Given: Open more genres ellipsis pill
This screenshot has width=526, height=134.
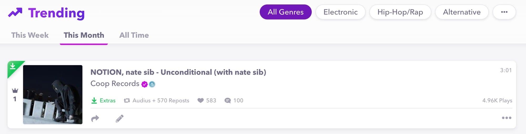Looking at the screenshot, I should pyautogui.click(x=504, y=12).
